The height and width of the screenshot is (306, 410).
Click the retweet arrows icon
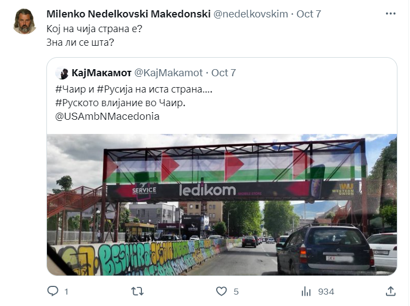[x=137, y=291]
